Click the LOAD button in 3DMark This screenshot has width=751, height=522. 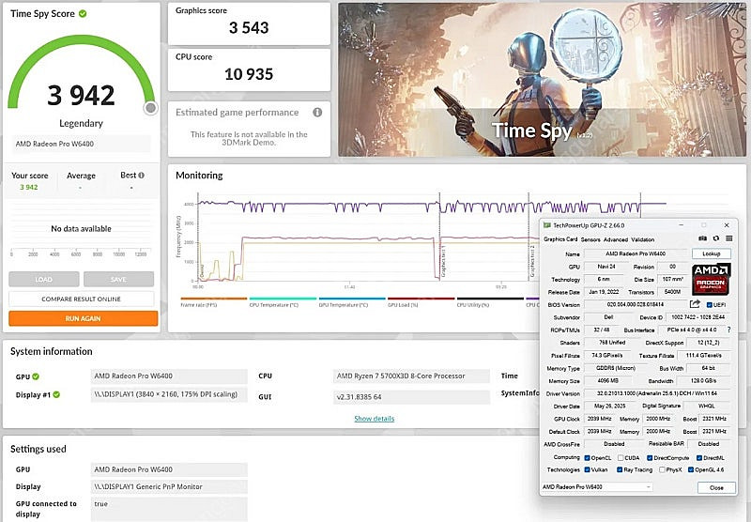43,279
